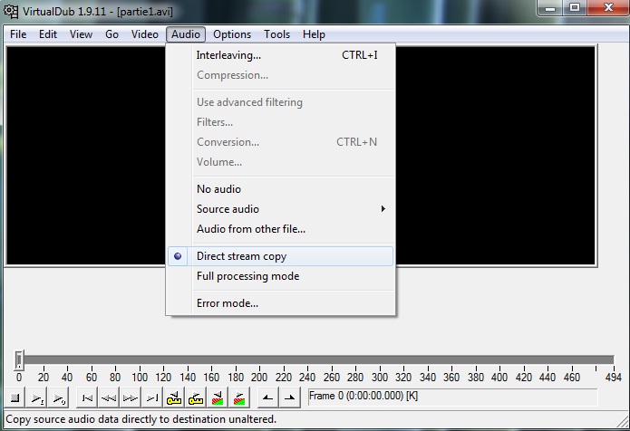
Task: Open the Tools menu
Action: [276, 34]
